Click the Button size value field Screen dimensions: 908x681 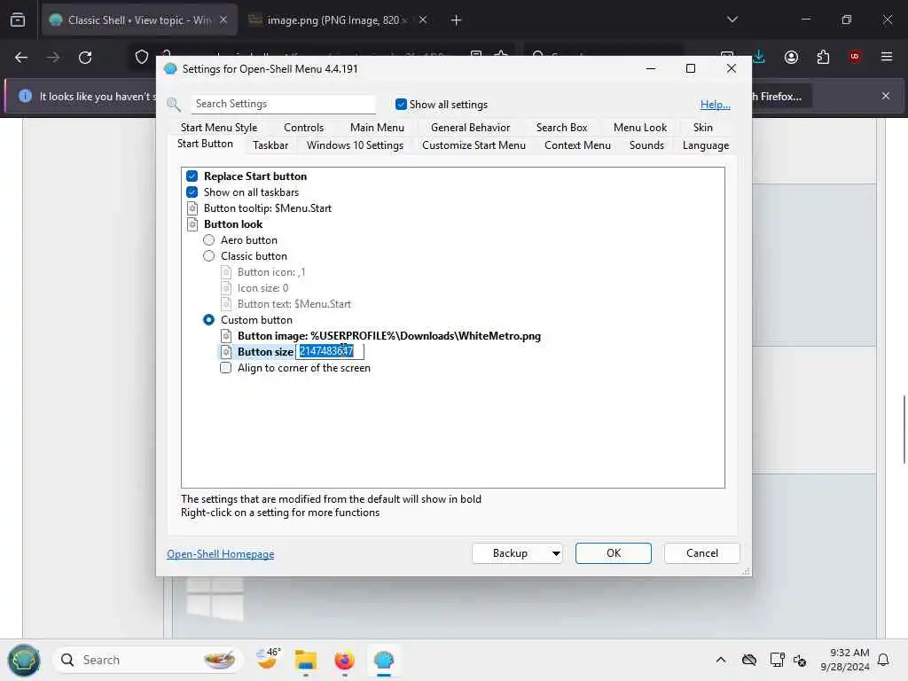(x=330, y=351)
